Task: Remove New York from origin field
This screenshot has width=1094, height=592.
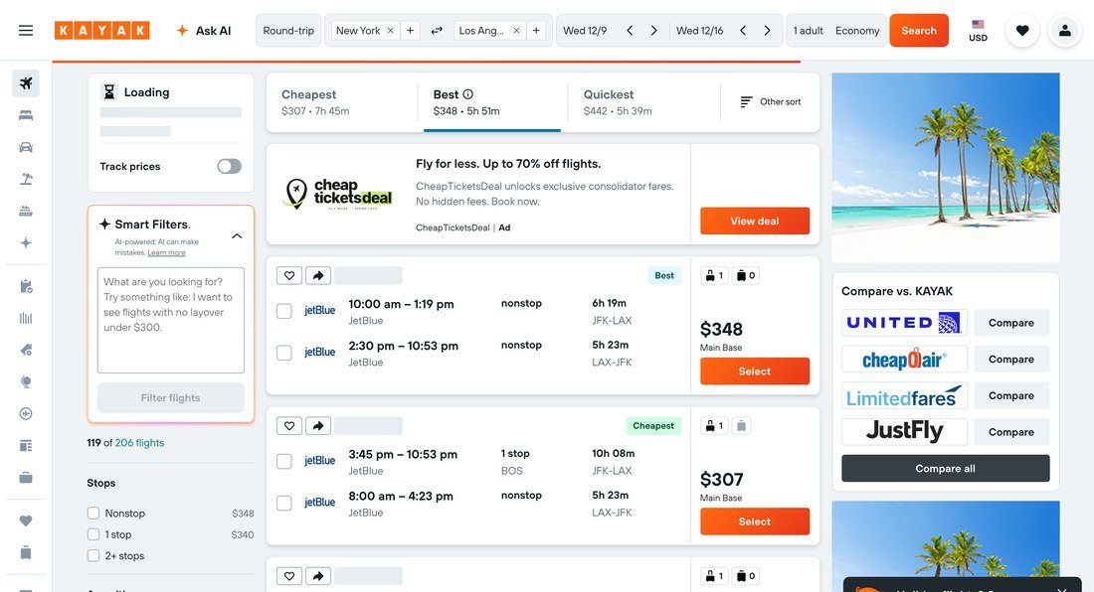Action: click(x=391, y=31)
